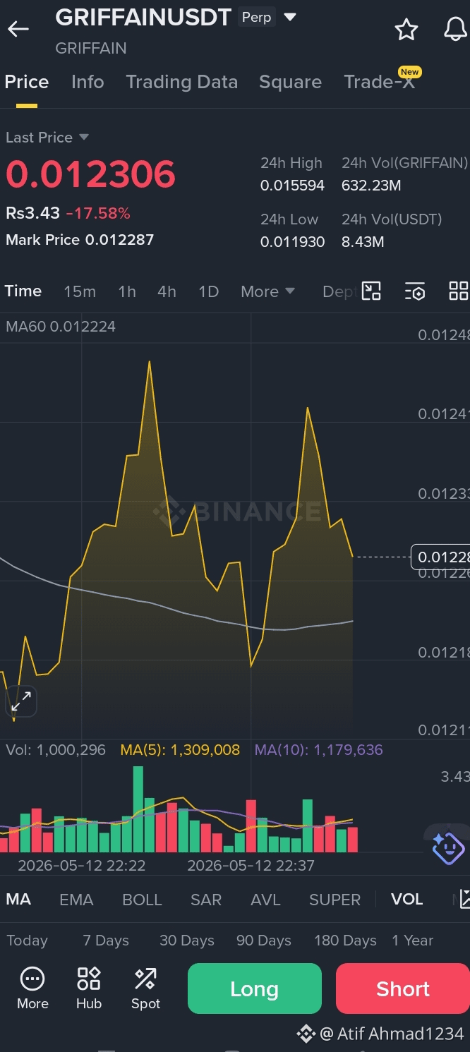Tap the MA(5): 1,309,008 legend
The image size is (470, 1052).
180,750
